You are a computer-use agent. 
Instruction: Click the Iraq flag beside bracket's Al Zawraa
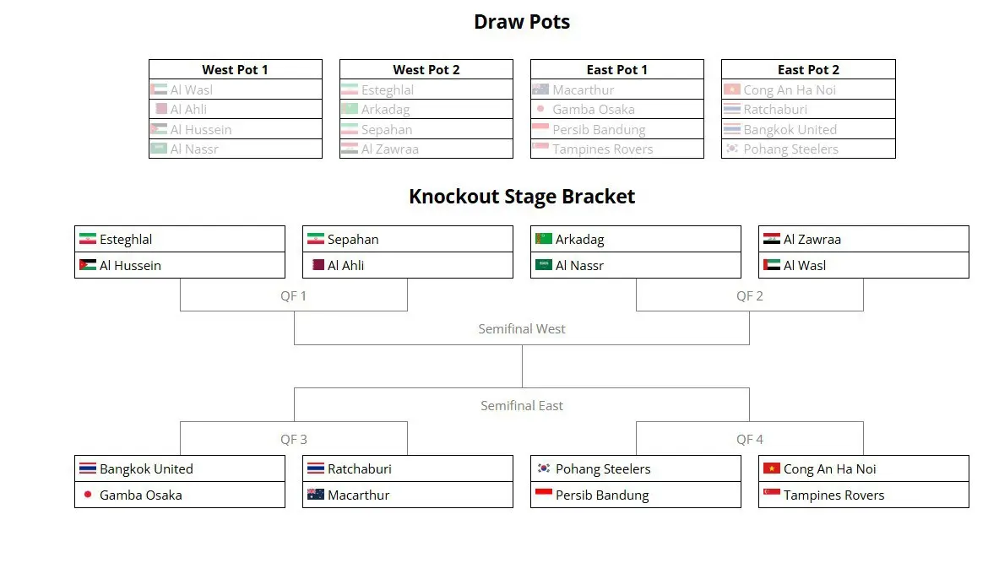(x=772, y=239)
